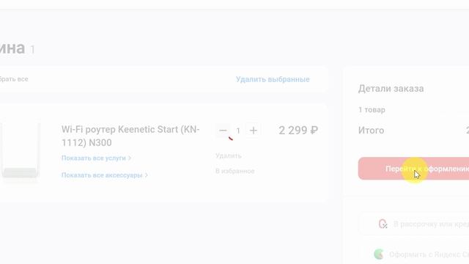Click the installment percent icon
The image size is (469, 264).
coord(383,224)
